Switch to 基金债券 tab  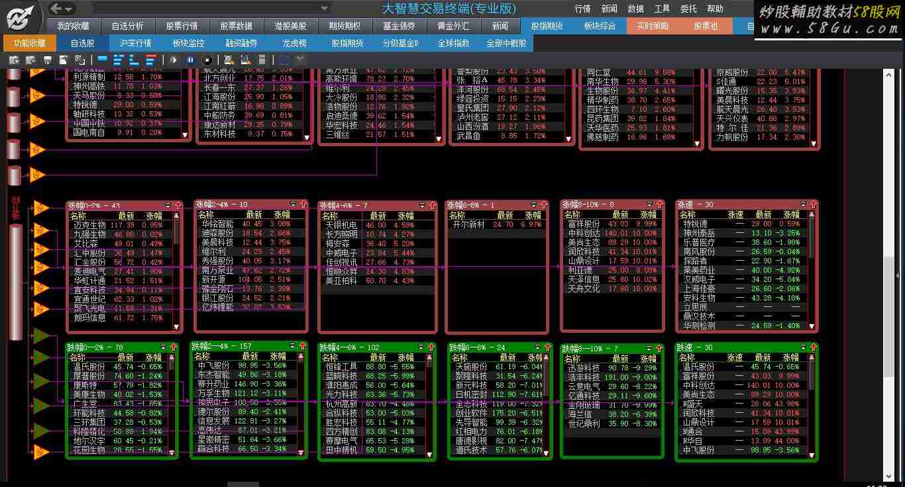click(x=399, y=26)
